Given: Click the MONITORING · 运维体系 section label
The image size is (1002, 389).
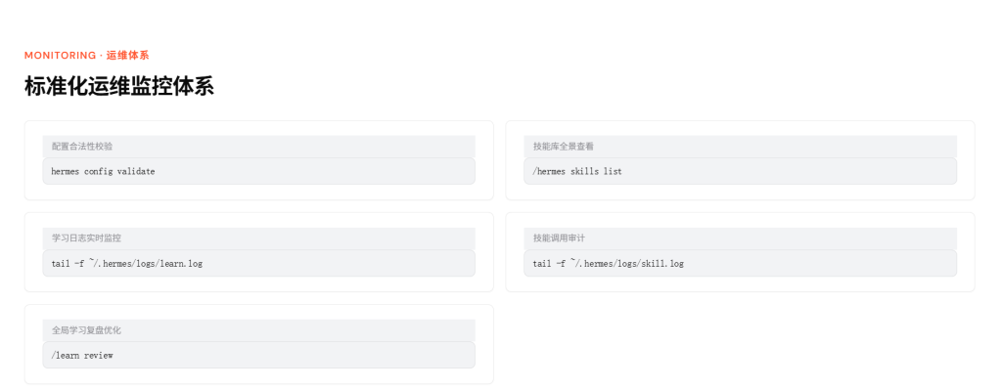Looking at the screenshot, I should 86,56.
